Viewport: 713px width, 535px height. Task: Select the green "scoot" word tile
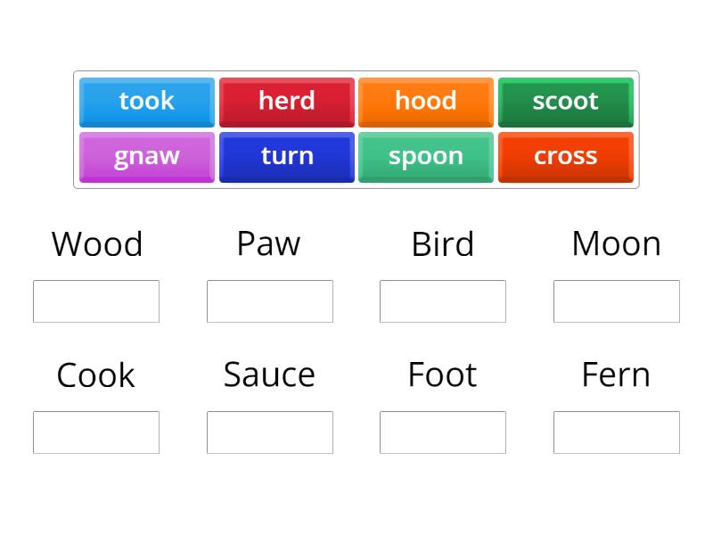[x=565, y=102]
